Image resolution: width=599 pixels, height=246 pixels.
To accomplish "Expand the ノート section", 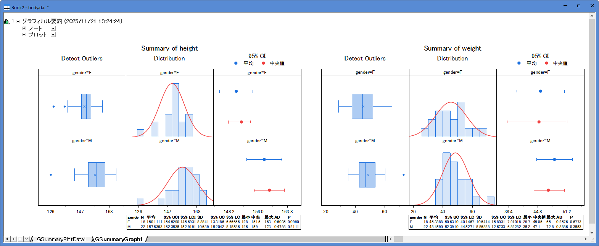I will pos(24,28).
